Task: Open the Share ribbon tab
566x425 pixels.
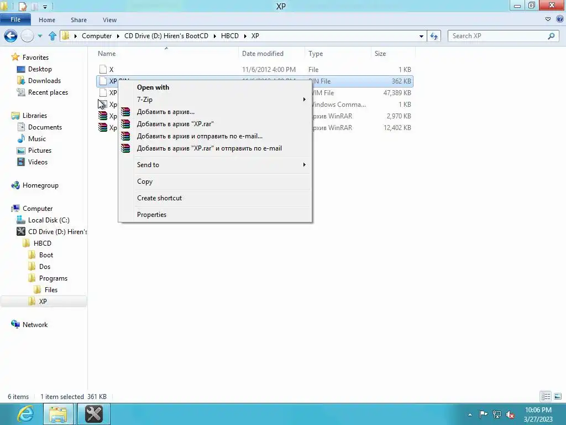Action: [x=78, y=20]
